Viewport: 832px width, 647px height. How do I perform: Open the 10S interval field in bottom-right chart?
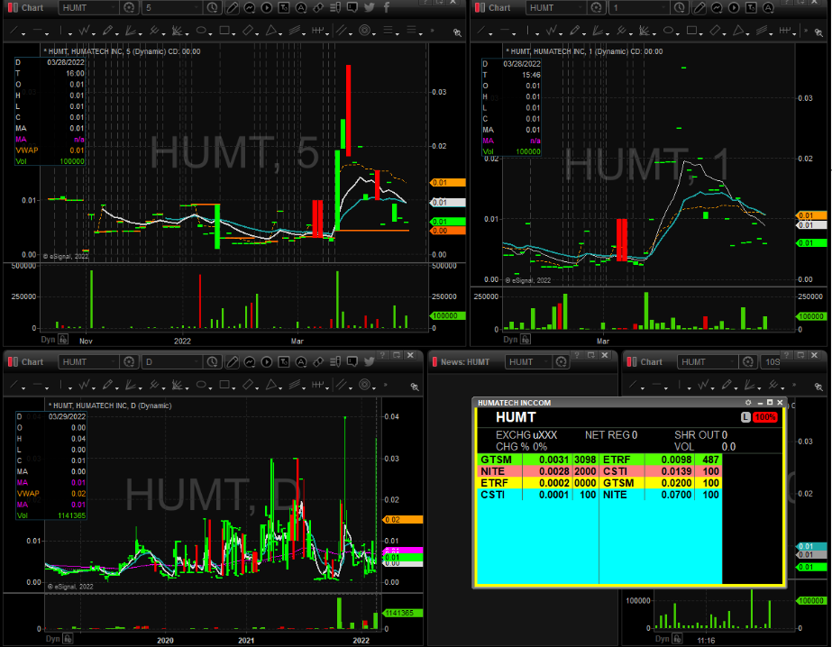(x=771, y=361)
